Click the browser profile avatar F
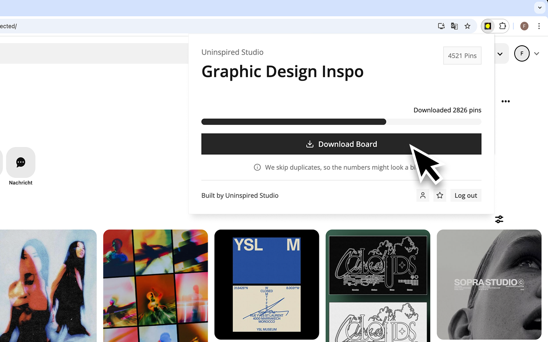548x342 pixels. 524,26
